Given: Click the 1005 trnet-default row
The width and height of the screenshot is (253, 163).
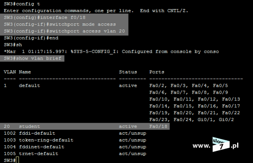Looking at the screenshot, I should [x=75, y=154].
